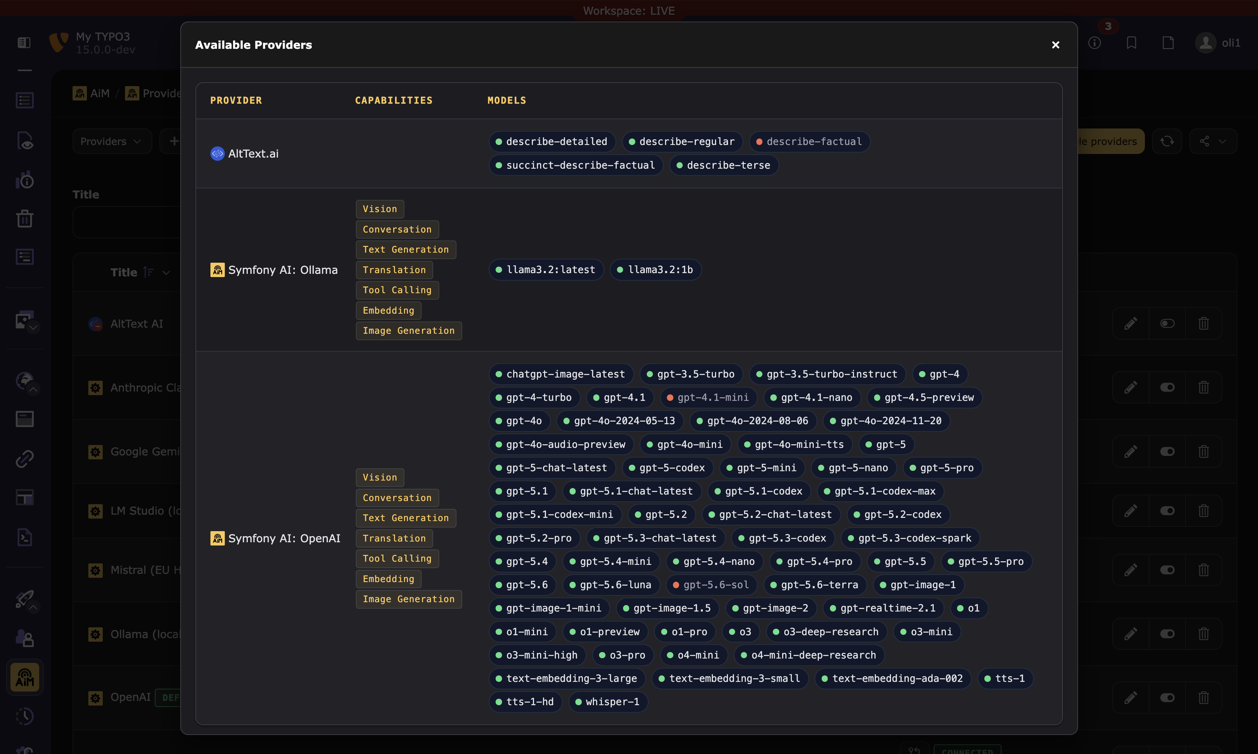Image resolution: width=1258 pixels, height=754 pixels.
Task: Open the Link validator module in sidebar
Action: coord(24,459)
